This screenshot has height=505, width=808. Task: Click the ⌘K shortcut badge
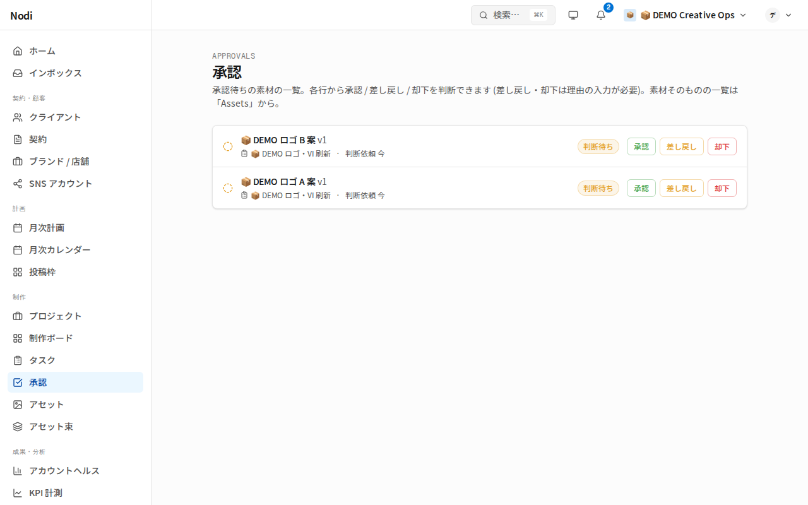538,15
